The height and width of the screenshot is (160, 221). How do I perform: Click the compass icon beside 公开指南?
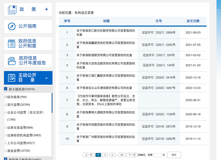tap(12, 26)
